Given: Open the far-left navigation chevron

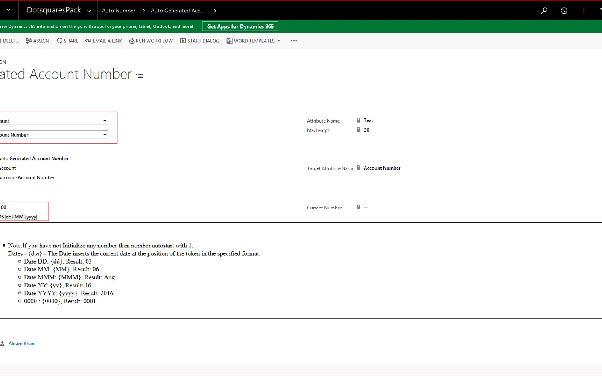Looking at the screenshot, I should point(8,11).
